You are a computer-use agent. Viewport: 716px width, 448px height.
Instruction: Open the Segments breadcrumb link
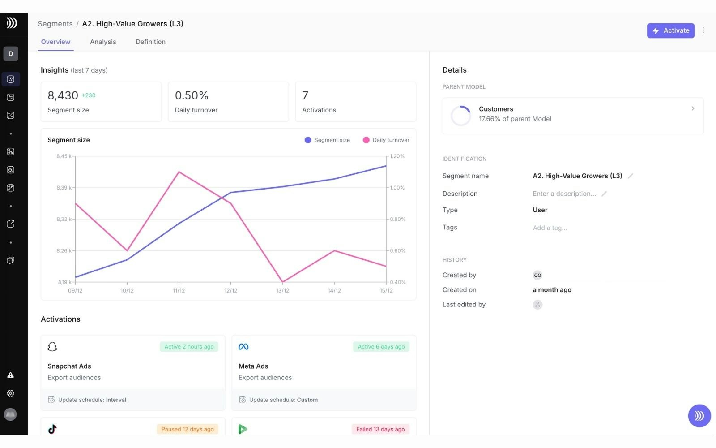tap(55, 23)
